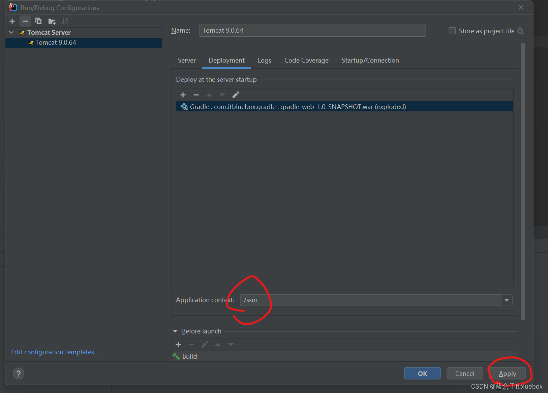Click the Gradle artifact icon in the deployment list
The image size is (548, 393).
(184, 107)
